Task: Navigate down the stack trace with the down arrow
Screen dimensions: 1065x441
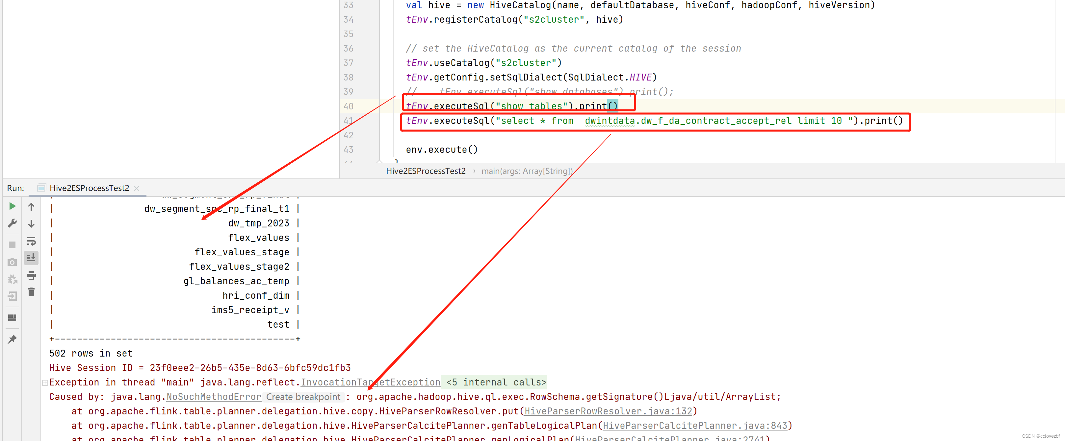Action: (31, 223)
